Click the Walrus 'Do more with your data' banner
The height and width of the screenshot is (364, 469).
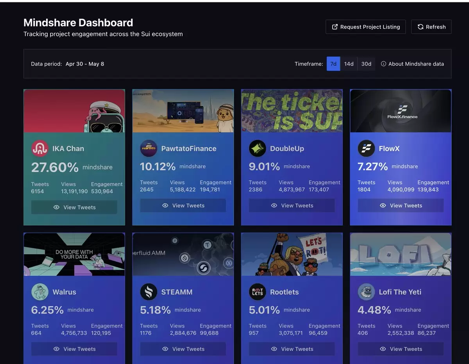point(74,254)
